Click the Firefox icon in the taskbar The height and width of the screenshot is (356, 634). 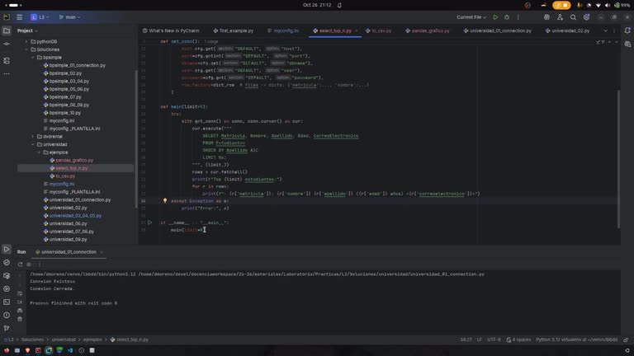coord(7,350)
